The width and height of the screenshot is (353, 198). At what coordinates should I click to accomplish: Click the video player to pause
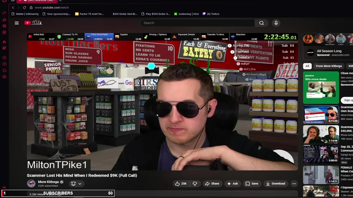click(162, 102)
